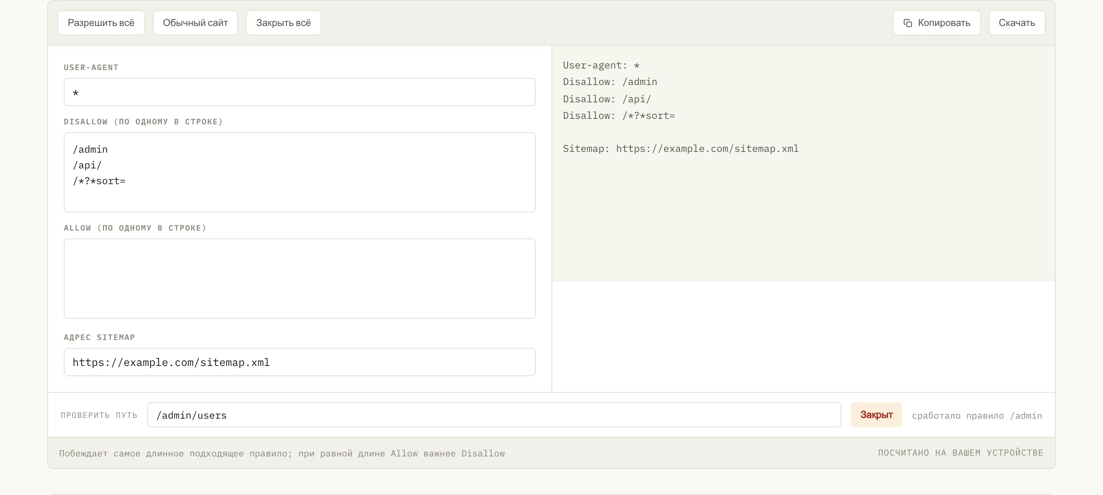1103x495 pixels.
Task: Apply the Закрыть всё preset
Action: coord(284,23)
